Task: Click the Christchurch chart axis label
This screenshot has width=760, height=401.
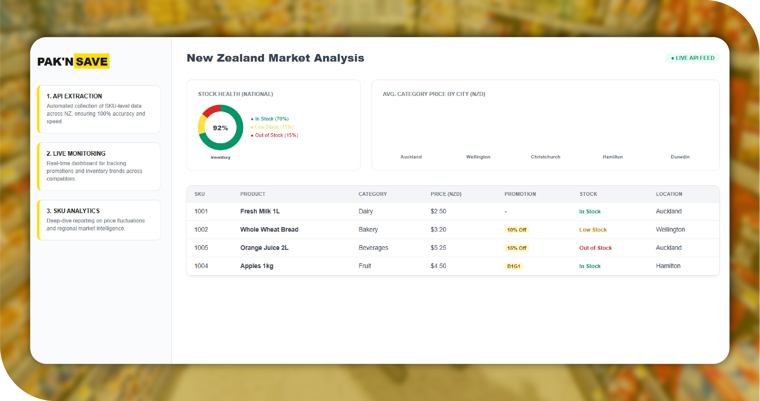Action: 545,157
